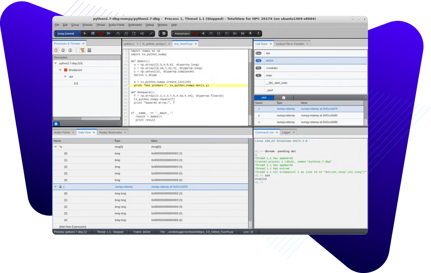Viewport: 431px width, 273px height.
Task: Click the Run To toolbar icon
Action: [142, 33]
